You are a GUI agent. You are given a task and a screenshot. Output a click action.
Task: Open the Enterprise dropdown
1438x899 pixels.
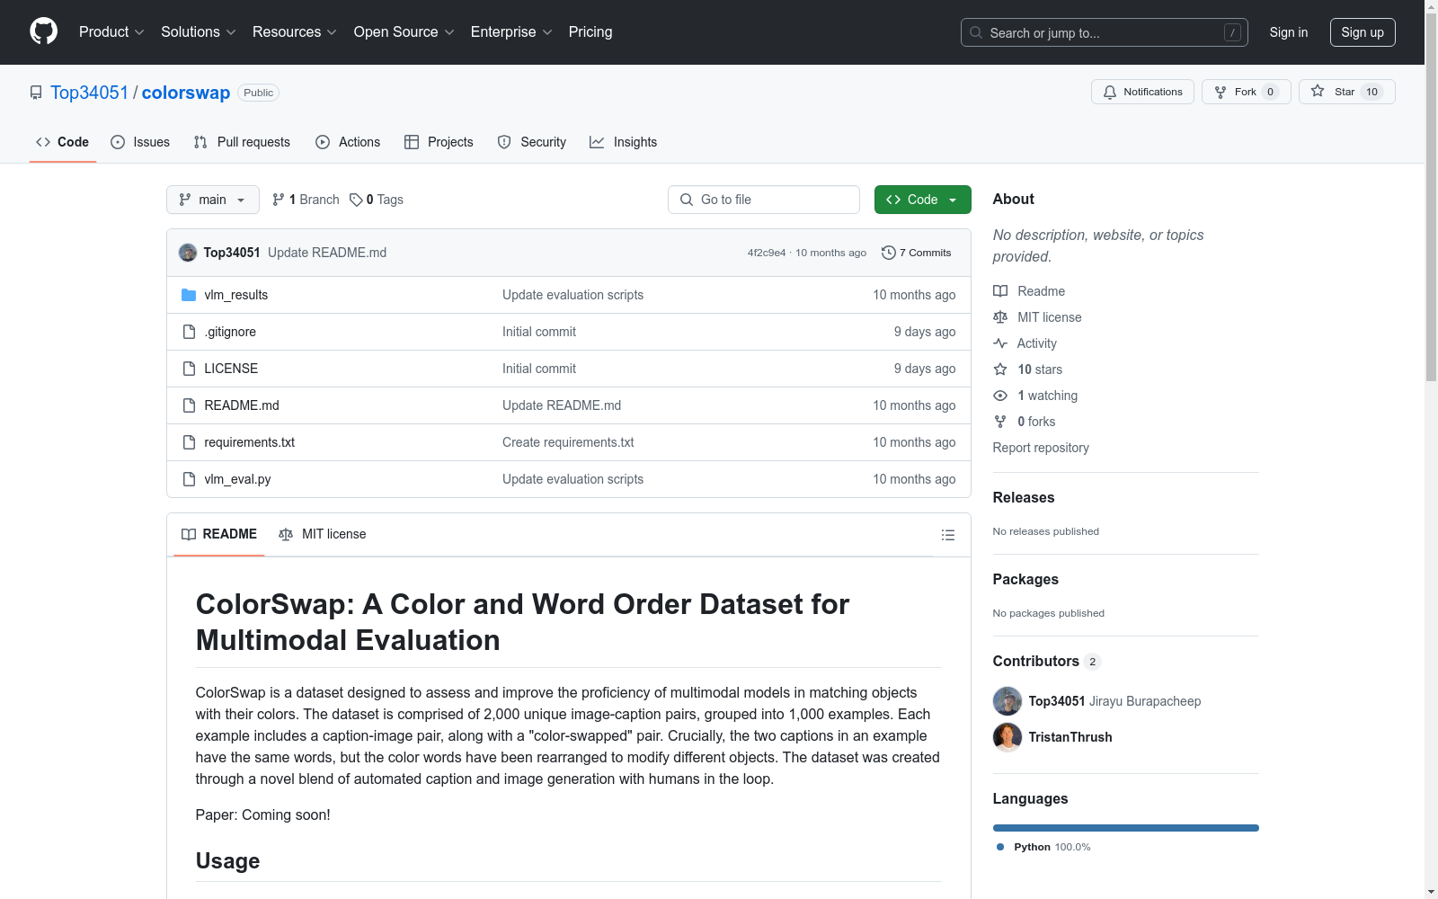[511, 32]
